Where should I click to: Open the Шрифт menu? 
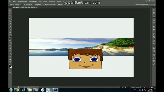point(45,2)
